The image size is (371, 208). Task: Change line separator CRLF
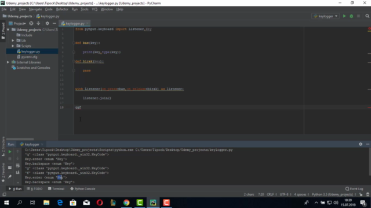[x=272, y=194]
